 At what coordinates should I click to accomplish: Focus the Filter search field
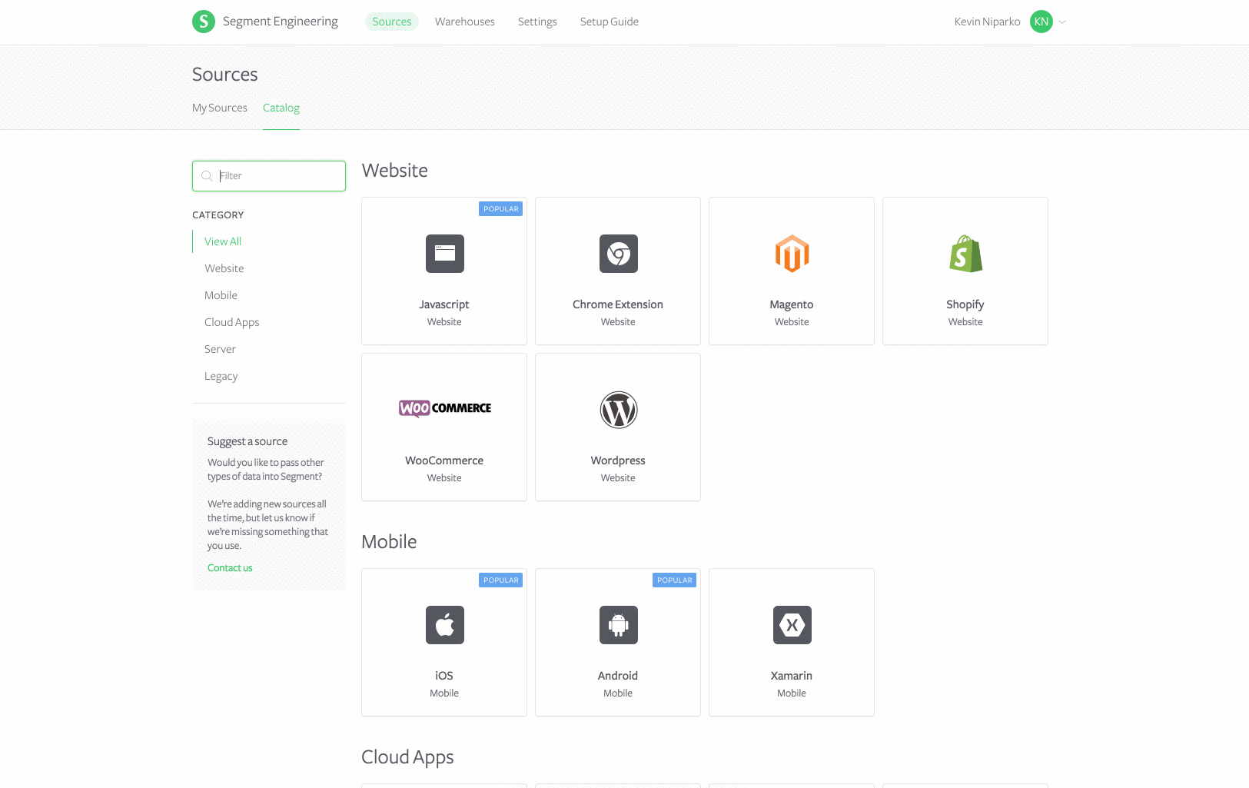coord(269,176)
